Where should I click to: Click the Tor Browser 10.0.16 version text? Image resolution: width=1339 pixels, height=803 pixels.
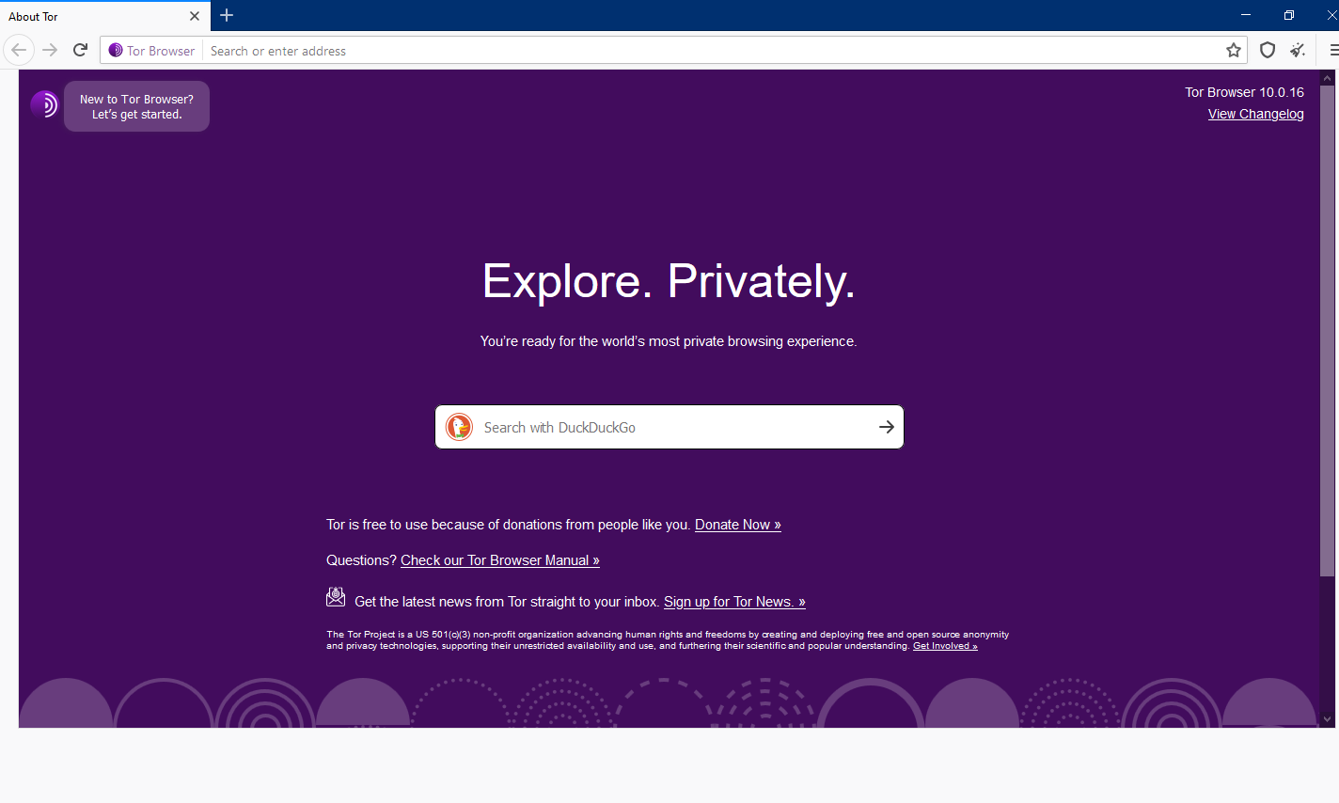click(x=1244, y=92)
